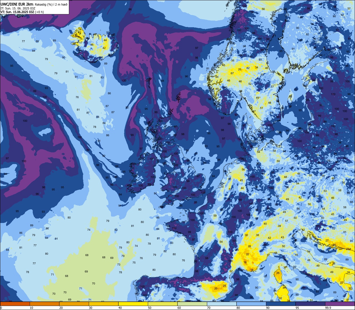Click the humidity value '73' in Bay of Biscay
The width and height of the screenshot is (355, 310).
119,265
